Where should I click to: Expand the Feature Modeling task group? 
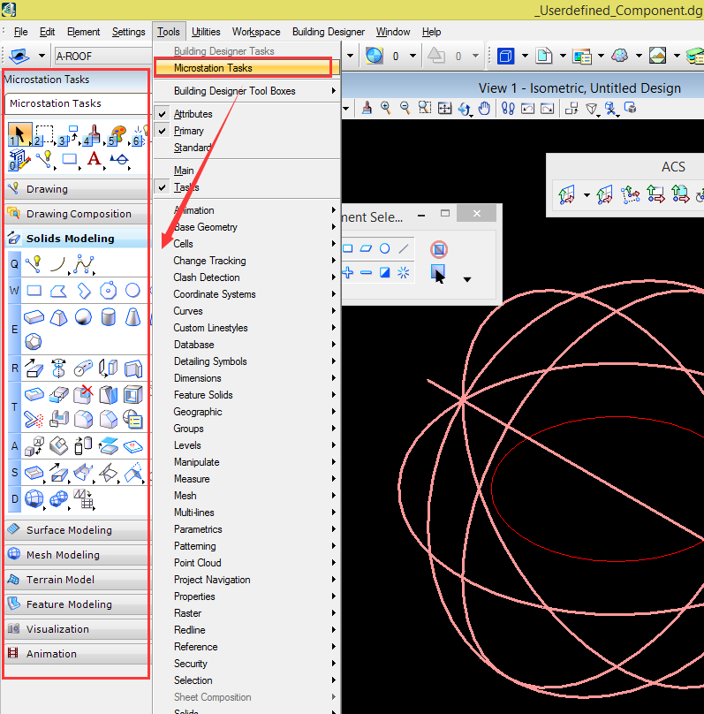77,604
